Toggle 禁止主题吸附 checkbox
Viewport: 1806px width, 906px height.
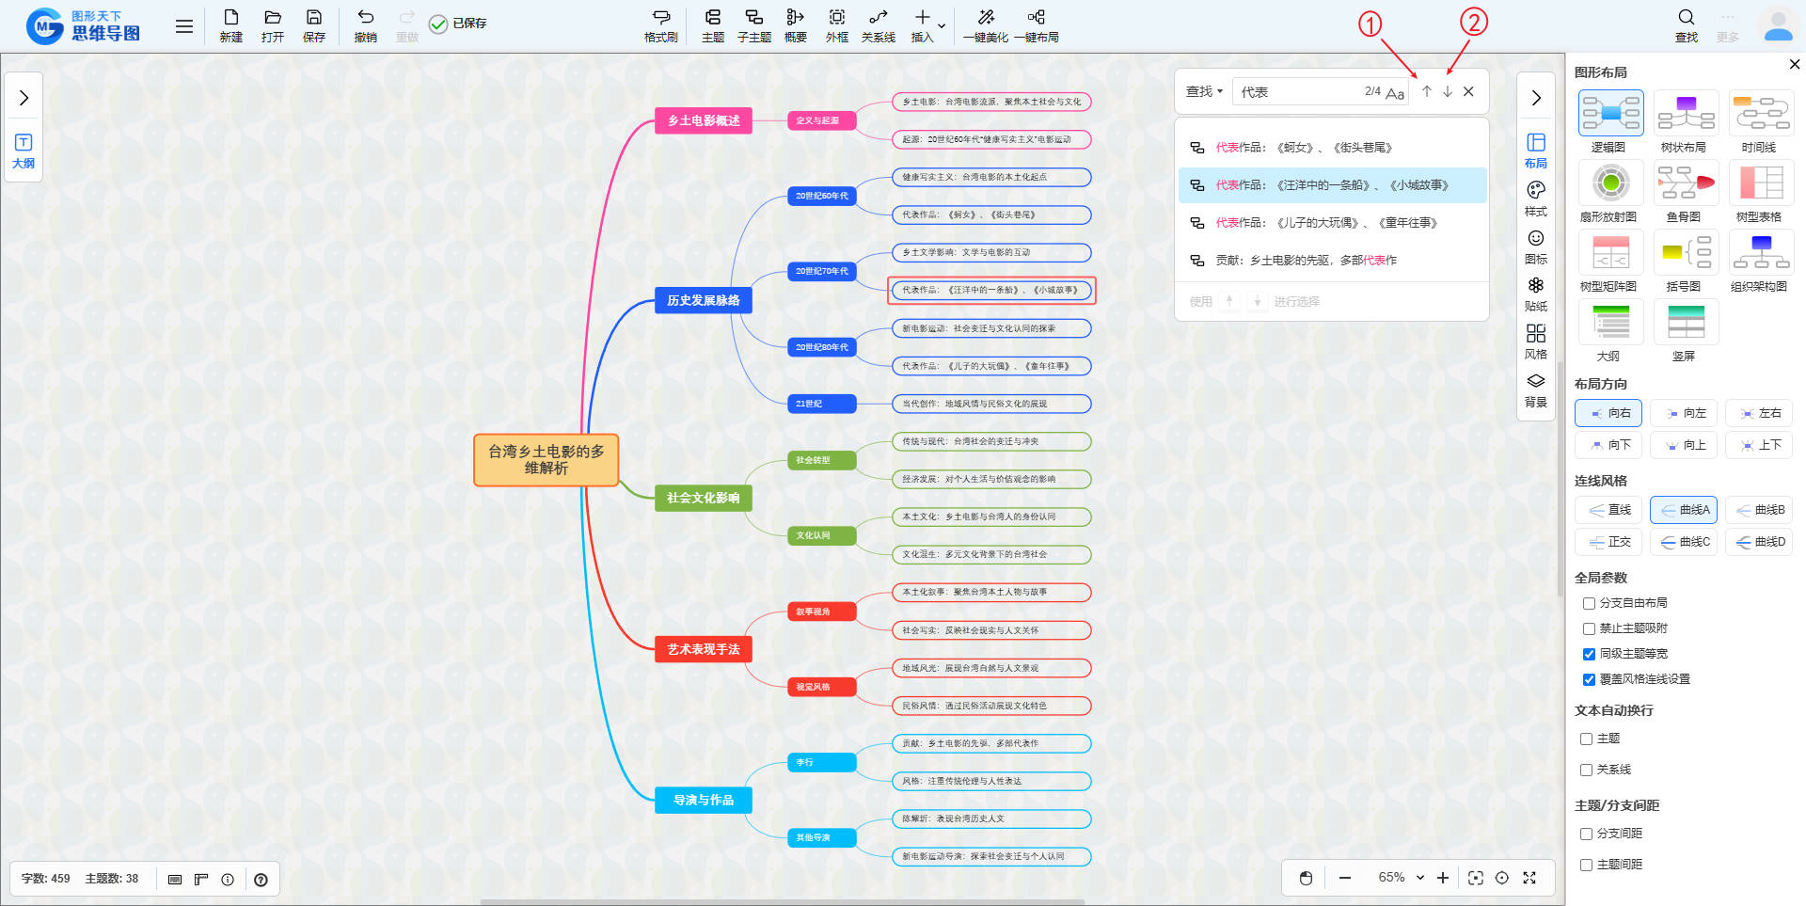(1589, 628)
